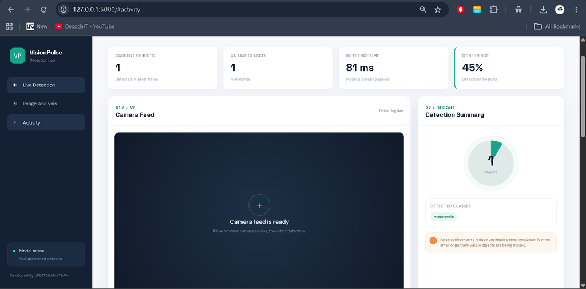Open the New bookmark
The height and width of the screenshot is (289, 586).
[x=37, y=26]
